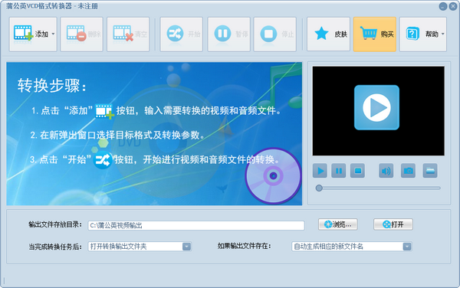The width and height of the screenshot is (460, 288).
Task: Click the 添加 add video button
Action: click(33, 34)
